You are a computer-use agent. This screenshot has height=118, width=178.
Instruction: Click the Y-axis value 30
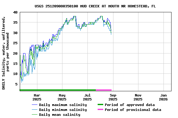[15, 33]
